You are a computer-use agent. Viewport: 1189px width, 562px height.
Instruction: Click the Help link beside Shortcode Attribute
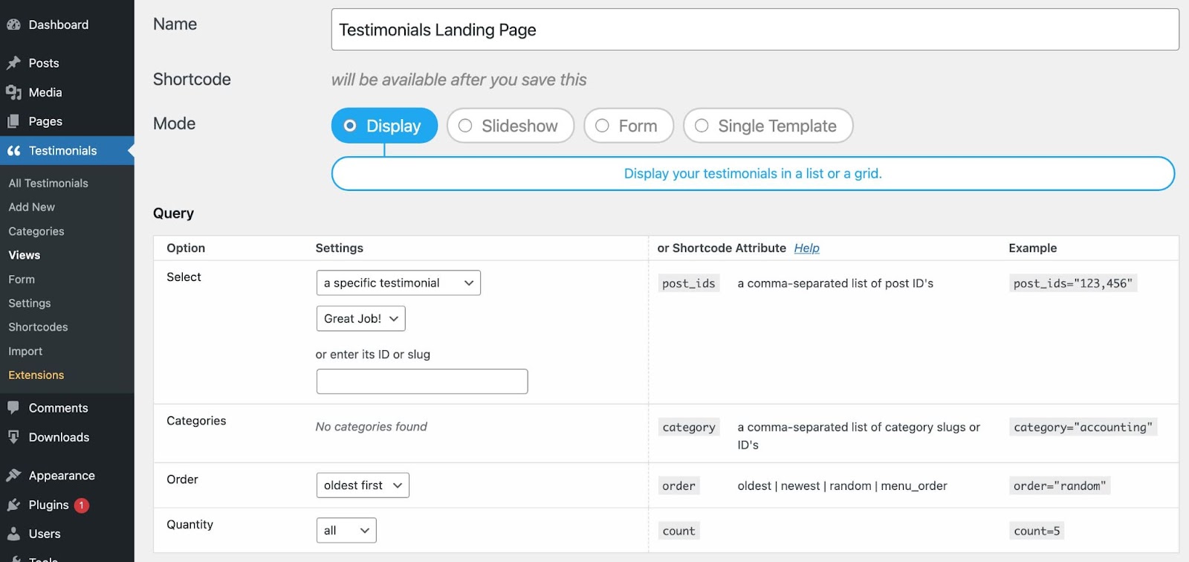click(x=806, y=248)
